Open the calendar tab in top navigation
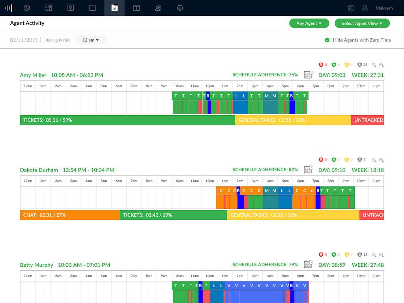Screen dimensions: 404x303 pyautogui.click(x=136, y=8)
